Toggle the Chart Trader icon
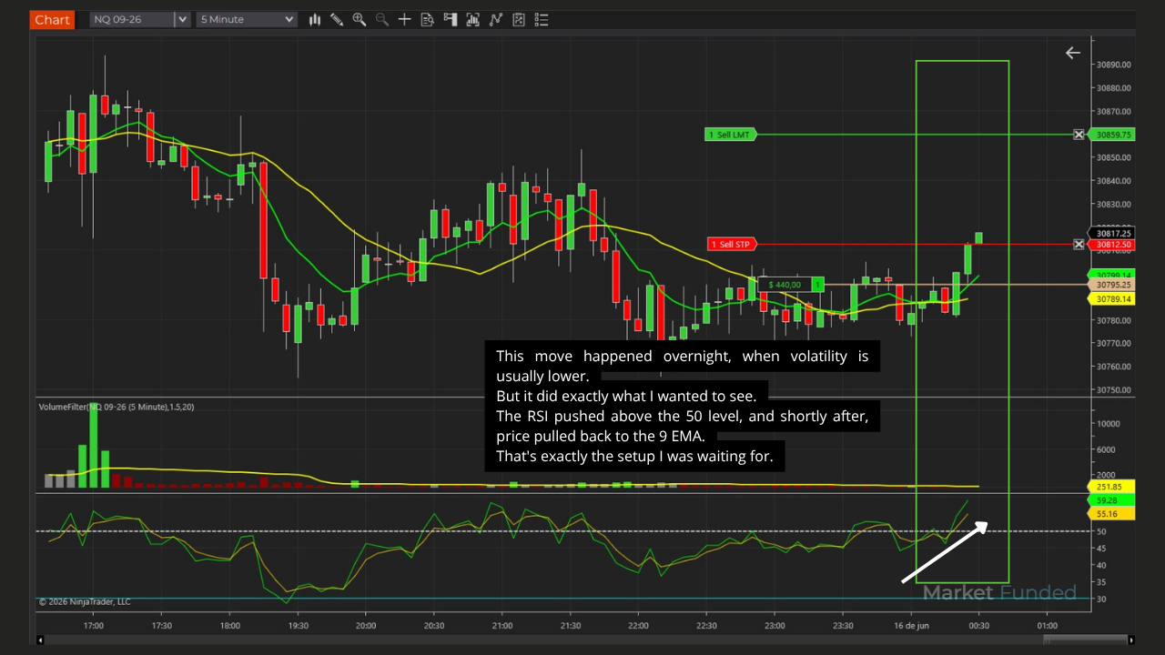The image size is (1165, 655). coord(450,19)
